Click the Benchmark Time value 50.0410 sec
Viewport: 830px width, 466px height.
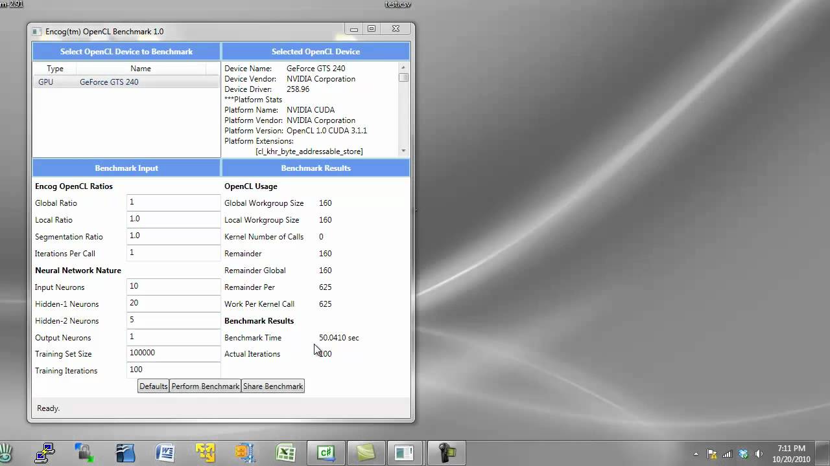[x=338, y=338]
